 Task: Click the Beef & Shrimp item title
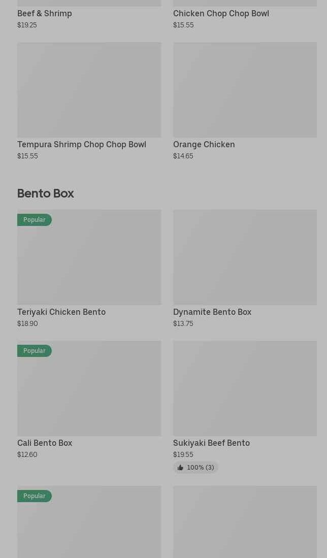tap(45, 14)
